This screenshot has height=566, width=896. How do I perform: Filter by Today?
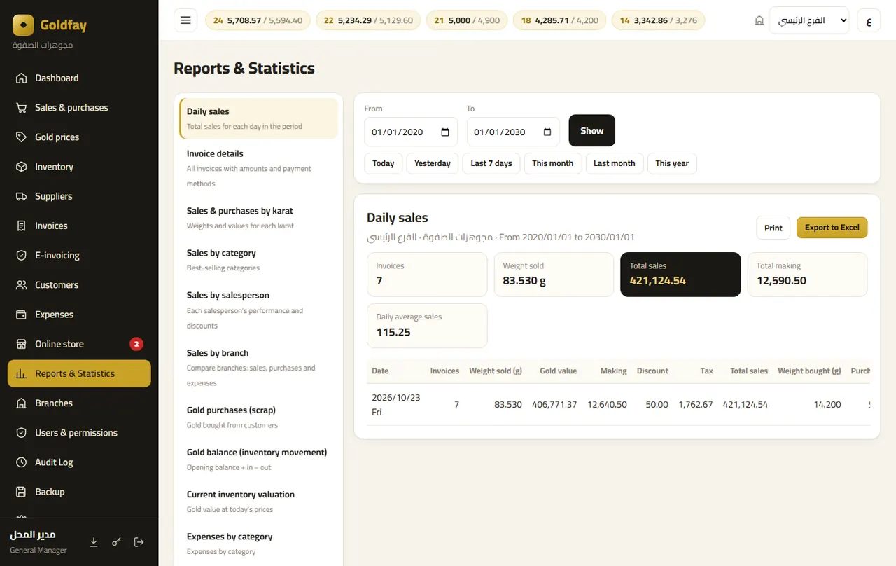pos(384,163)
